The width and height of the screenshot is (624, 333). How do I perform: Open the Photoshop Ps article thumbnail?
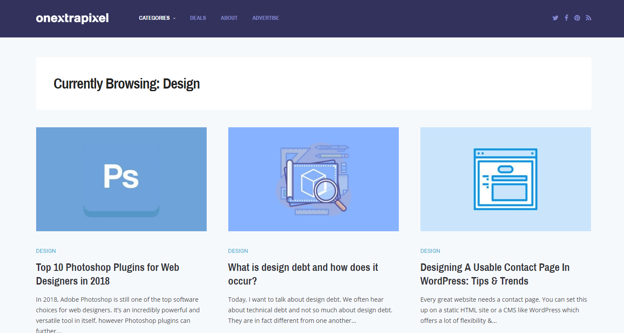[x=121, y=179]
